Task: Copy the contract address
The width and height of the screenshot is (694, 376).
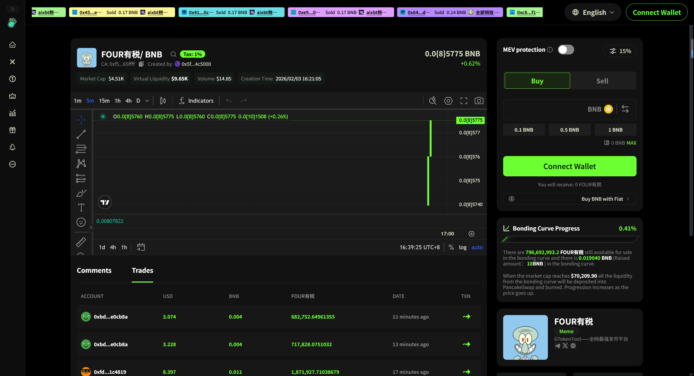Action: [x=141, y=64]
